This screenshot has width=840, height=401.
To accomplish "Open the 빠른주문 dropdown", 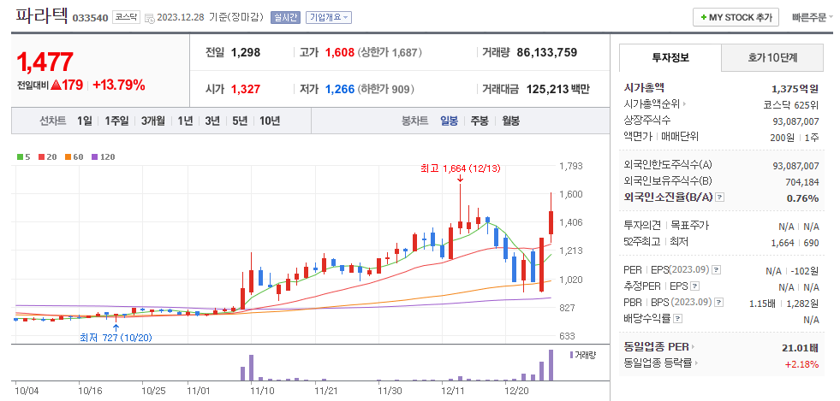I will [813, 18].
